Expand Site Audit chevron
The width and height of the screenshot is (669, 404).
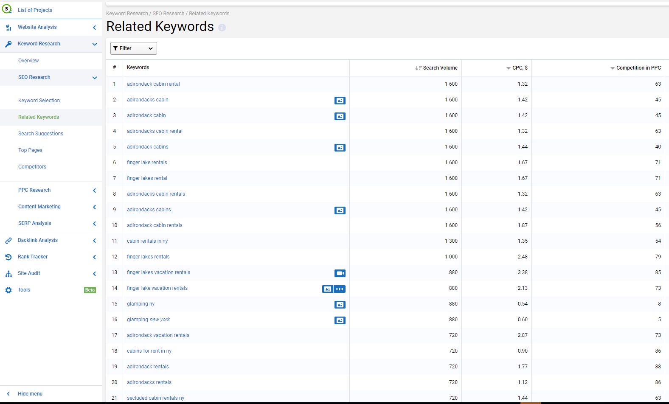94,274
